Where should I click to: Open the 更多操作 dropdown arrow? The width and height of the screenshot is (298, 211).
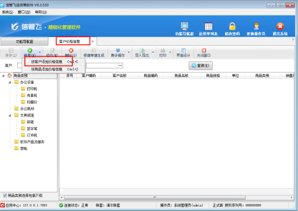(129, 52)
